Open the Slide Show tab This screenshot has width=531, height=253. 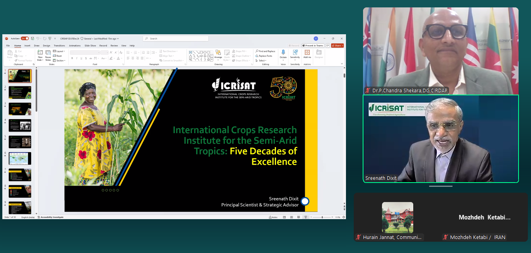pos(90,46)
